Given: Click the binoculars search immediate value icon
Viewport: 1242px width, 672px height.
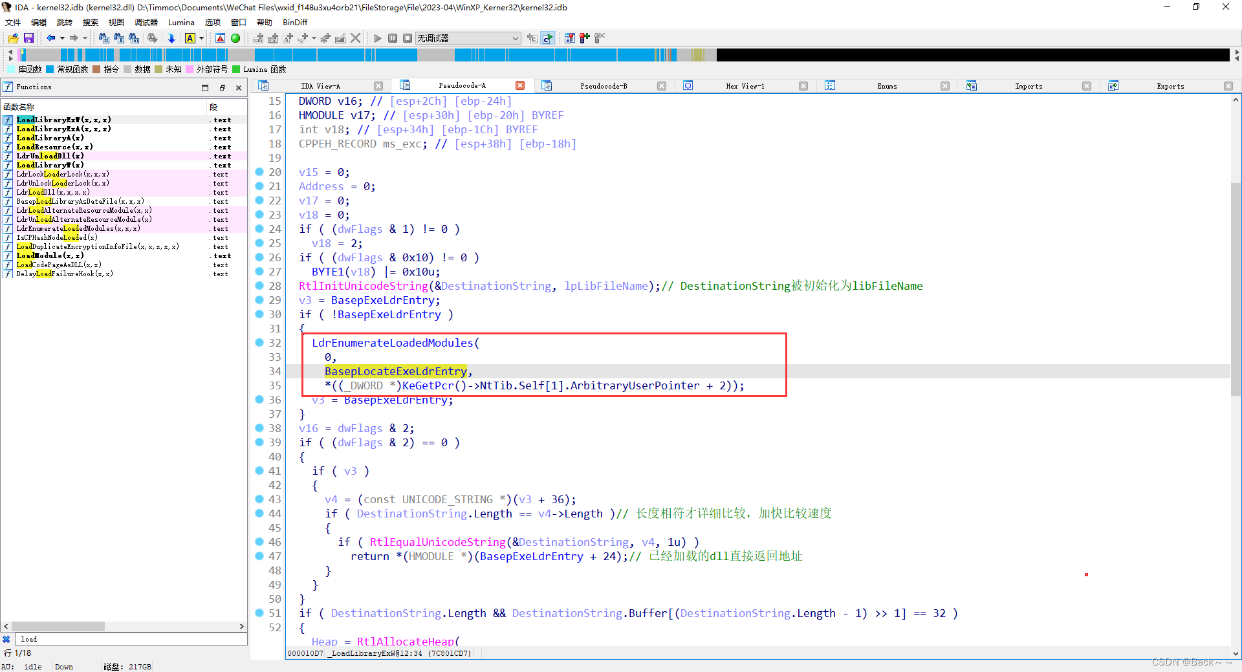Looking at the screenshot, I should pos(103,38).
